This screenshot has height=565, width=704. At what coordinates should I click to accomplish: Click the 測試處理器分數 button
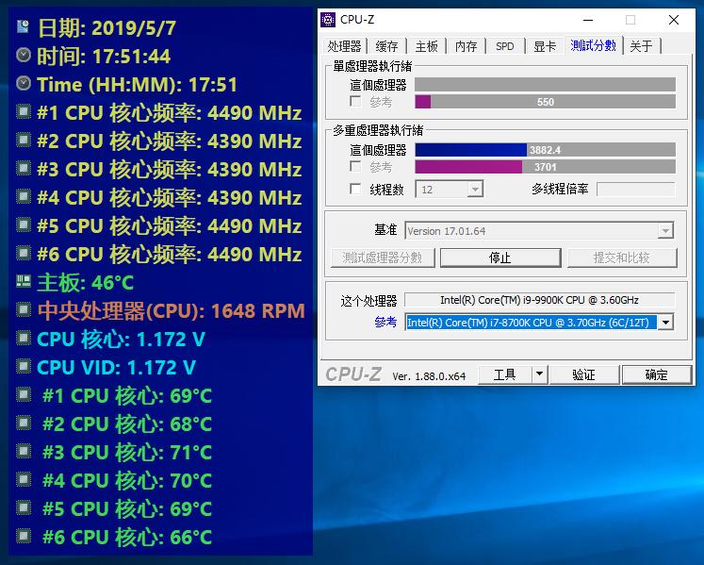pyautogui.click(x=383, y=258)
